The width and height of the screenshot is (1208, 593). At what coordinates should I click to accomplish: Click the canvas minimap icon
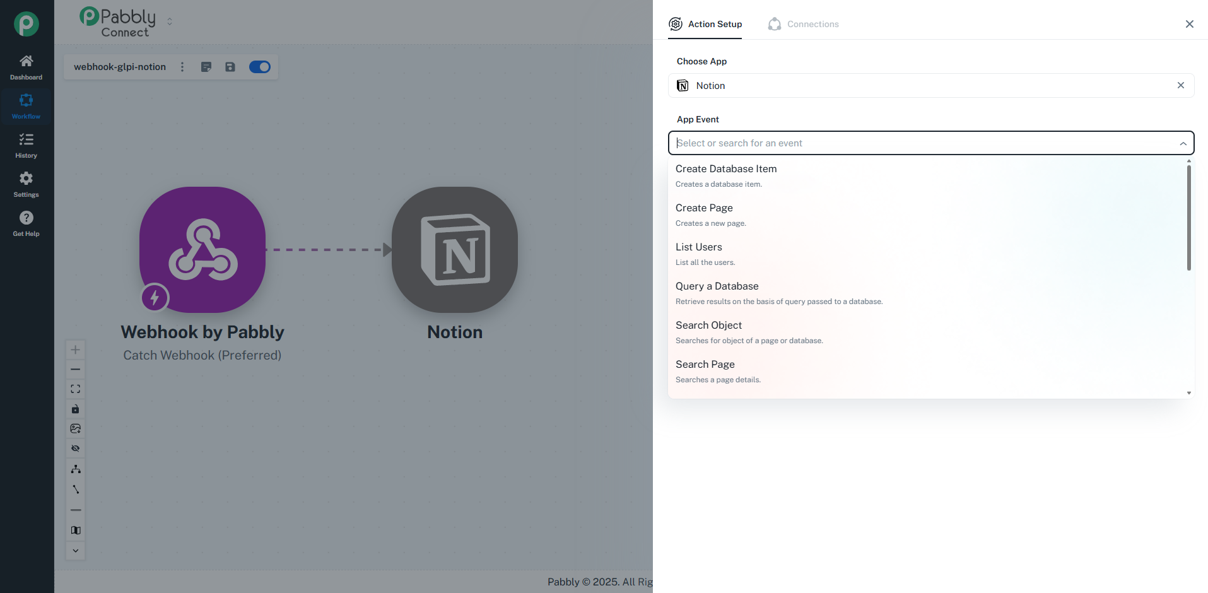coord(76,531)
